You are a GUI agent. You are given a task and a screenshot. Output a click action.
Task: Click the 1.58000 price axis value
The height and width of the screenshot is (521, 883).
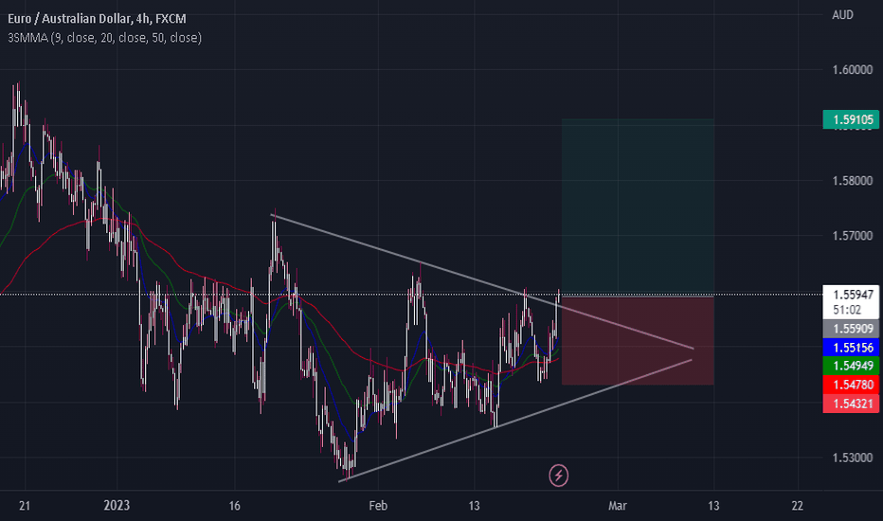[x=853, y=181]
